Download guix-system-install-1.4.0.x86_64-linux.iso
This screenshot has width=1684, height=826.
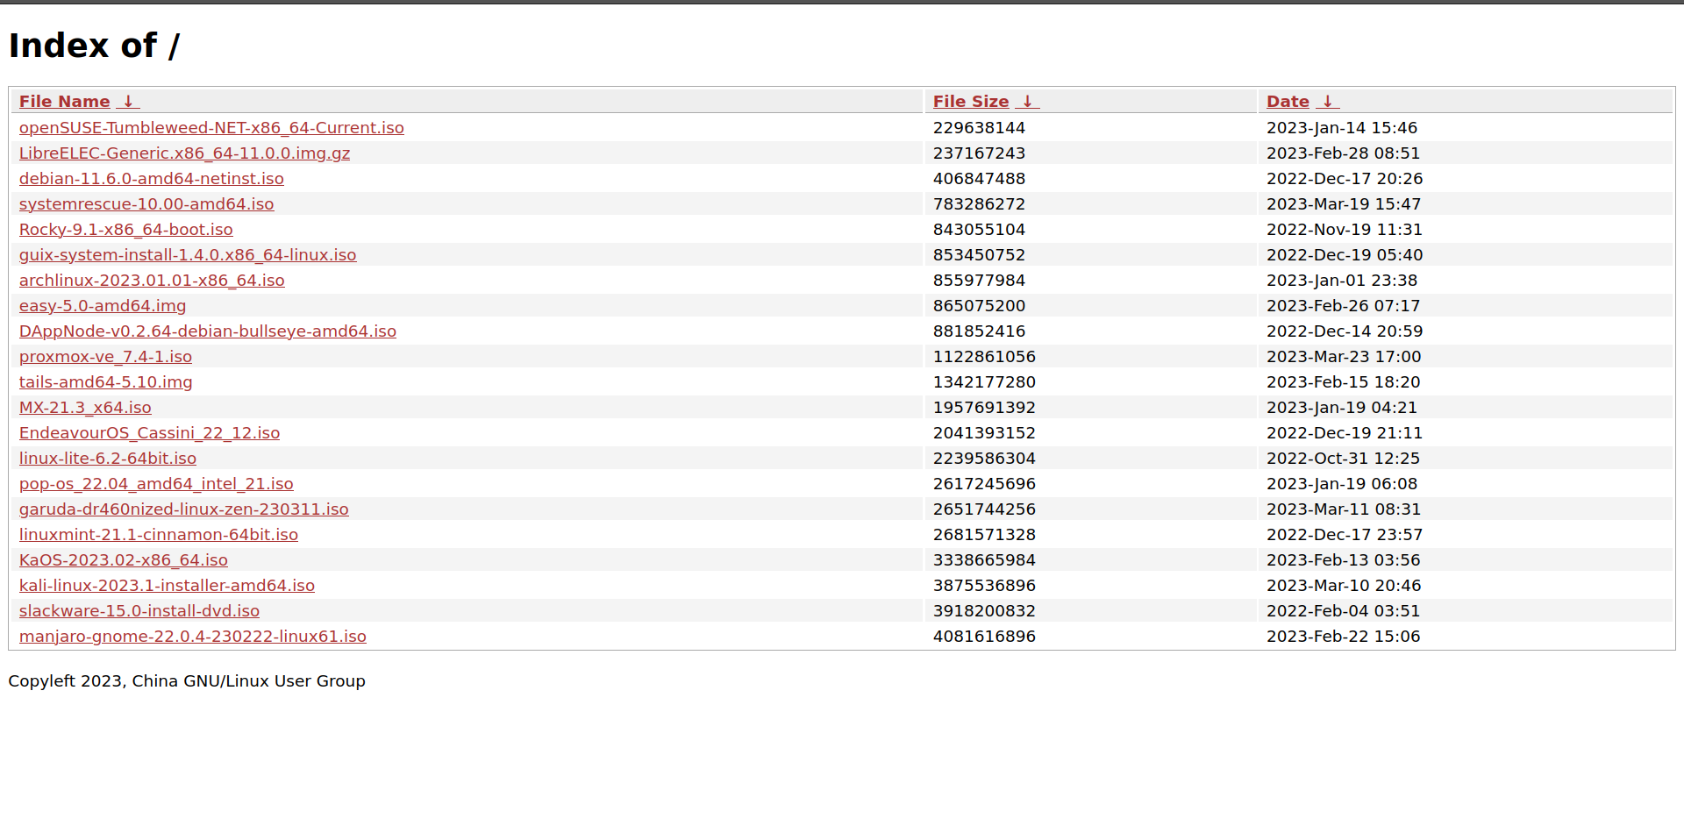tap(188, 255)
